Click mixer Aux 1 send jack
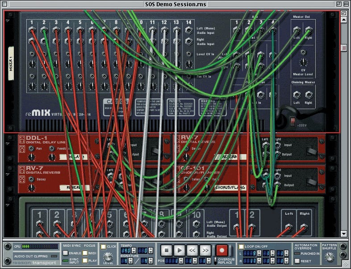This screenshot has height=269, width=351. (x=237, y=30)
